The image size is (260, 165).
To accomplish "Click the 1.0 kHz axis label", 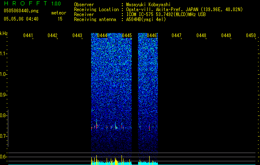I will click(x=3, y=74).
